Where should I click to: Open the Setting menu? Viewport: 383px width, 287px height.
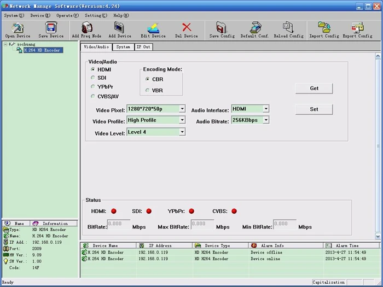(96, 15)
